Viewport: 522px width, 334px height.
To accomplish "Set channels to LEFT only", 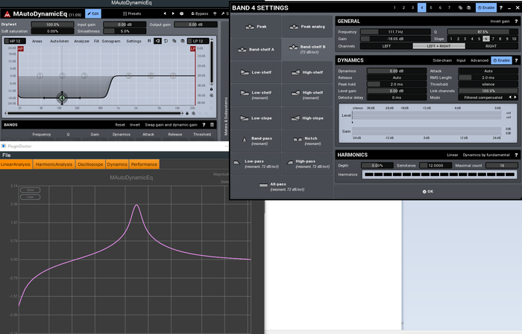I will (386, 46).
